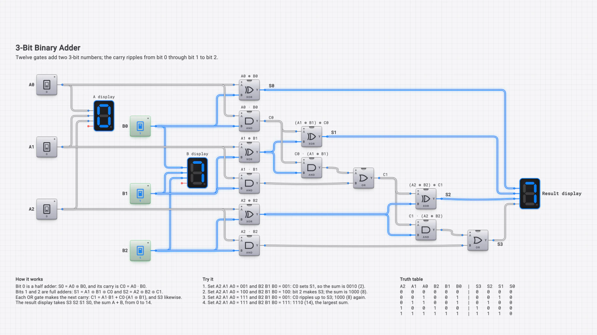Select the A1 · B1 AND gate
This screenshot has width=597, height=335.
click(x=249, y=183)
